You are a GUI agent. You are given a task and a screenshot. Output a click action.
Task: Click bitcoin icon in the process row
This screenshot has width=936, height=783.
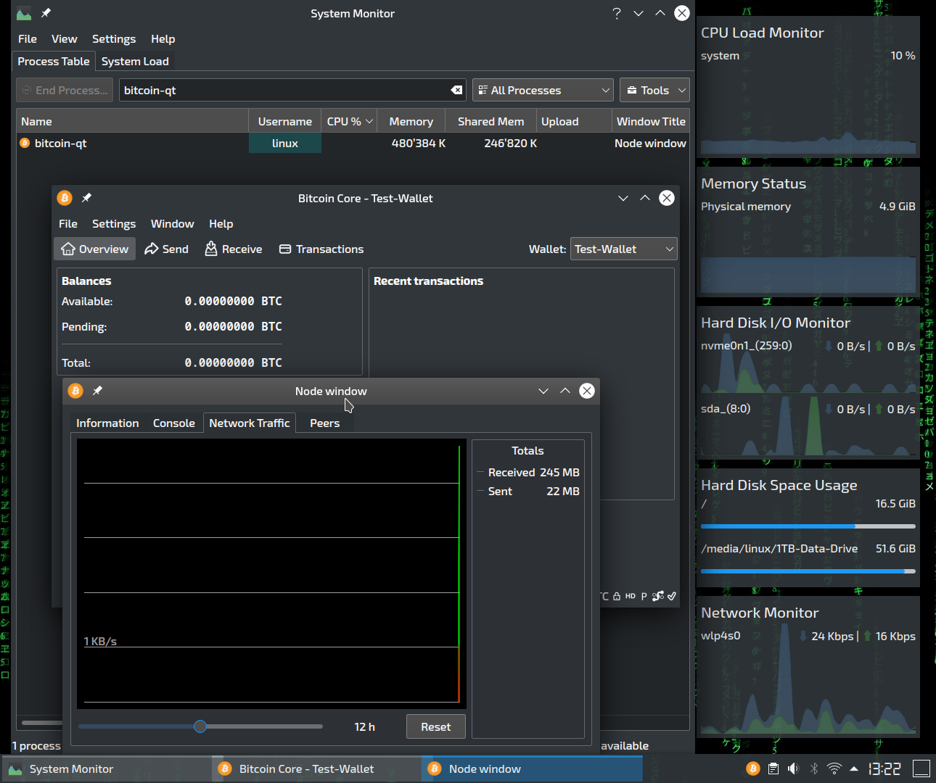(x=25, y=143)
